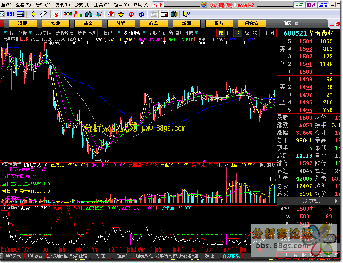Click the 港股 yellow button
Screen dimensions: 343x263
point(23,23)
